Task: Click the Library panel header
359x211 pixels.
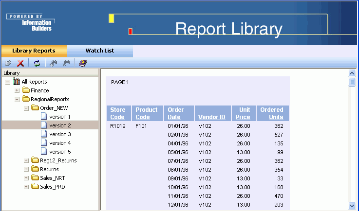Action: pyautogui.click(x=50, y=73)
